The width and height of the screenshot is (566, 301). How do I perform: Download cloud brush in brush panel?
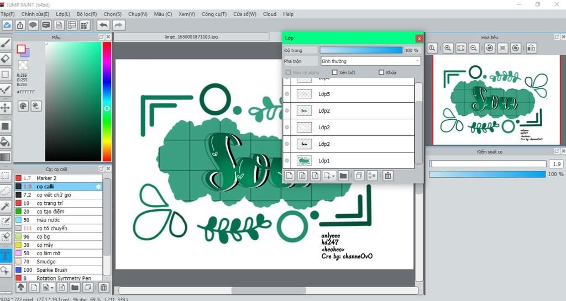pyautogui.click(x=20, y=287)
